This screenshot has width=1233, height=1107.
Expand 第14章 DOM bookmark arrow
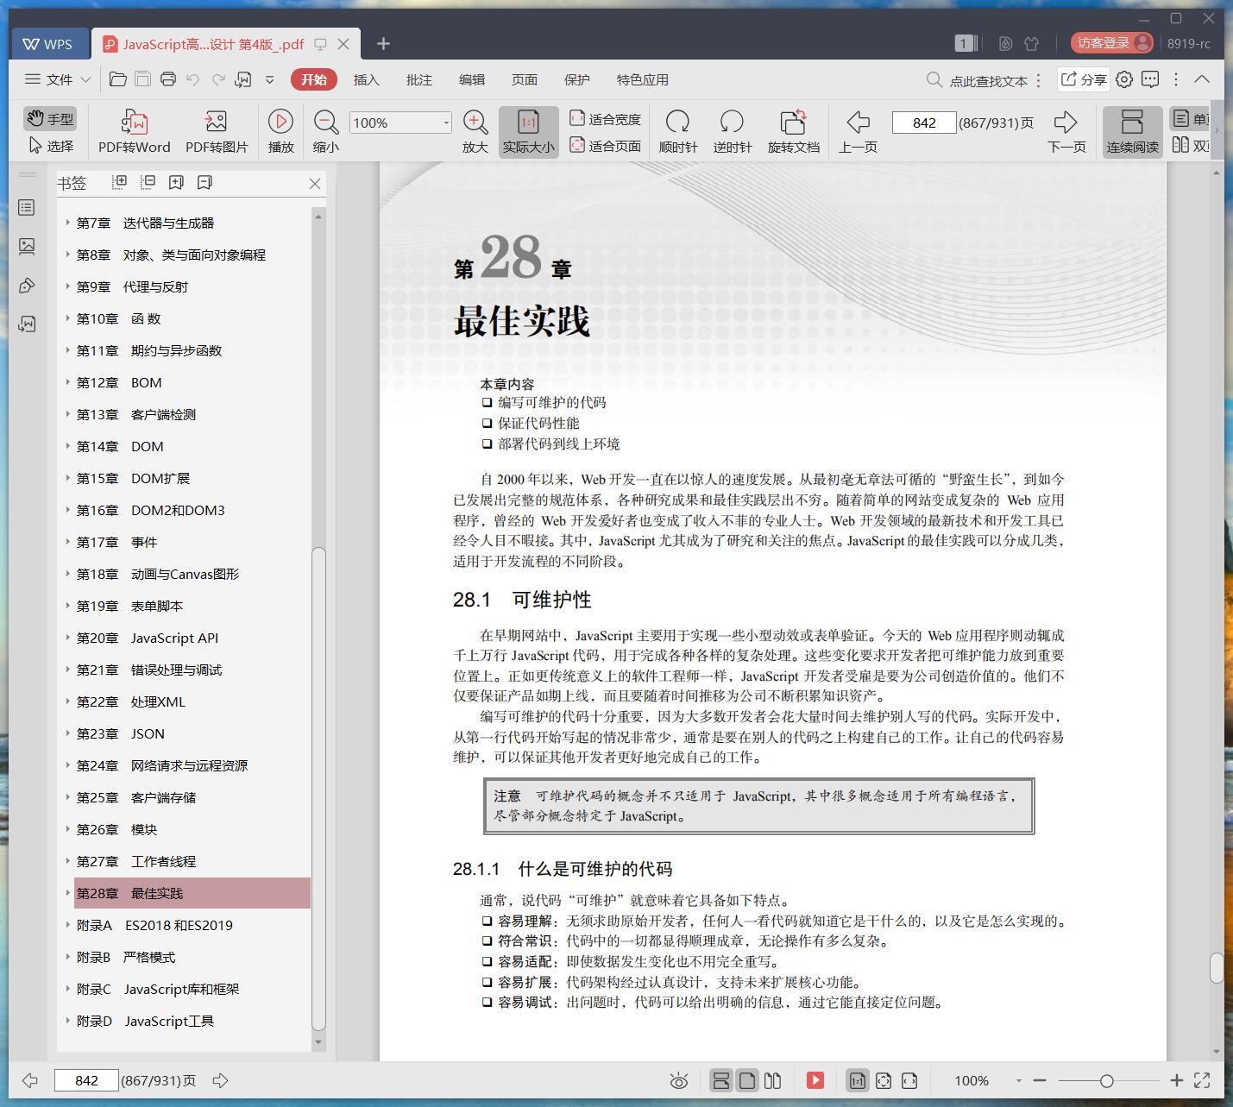click(69, 446)
